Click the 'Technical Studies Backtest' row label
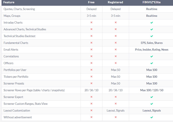 coord(19,36)
